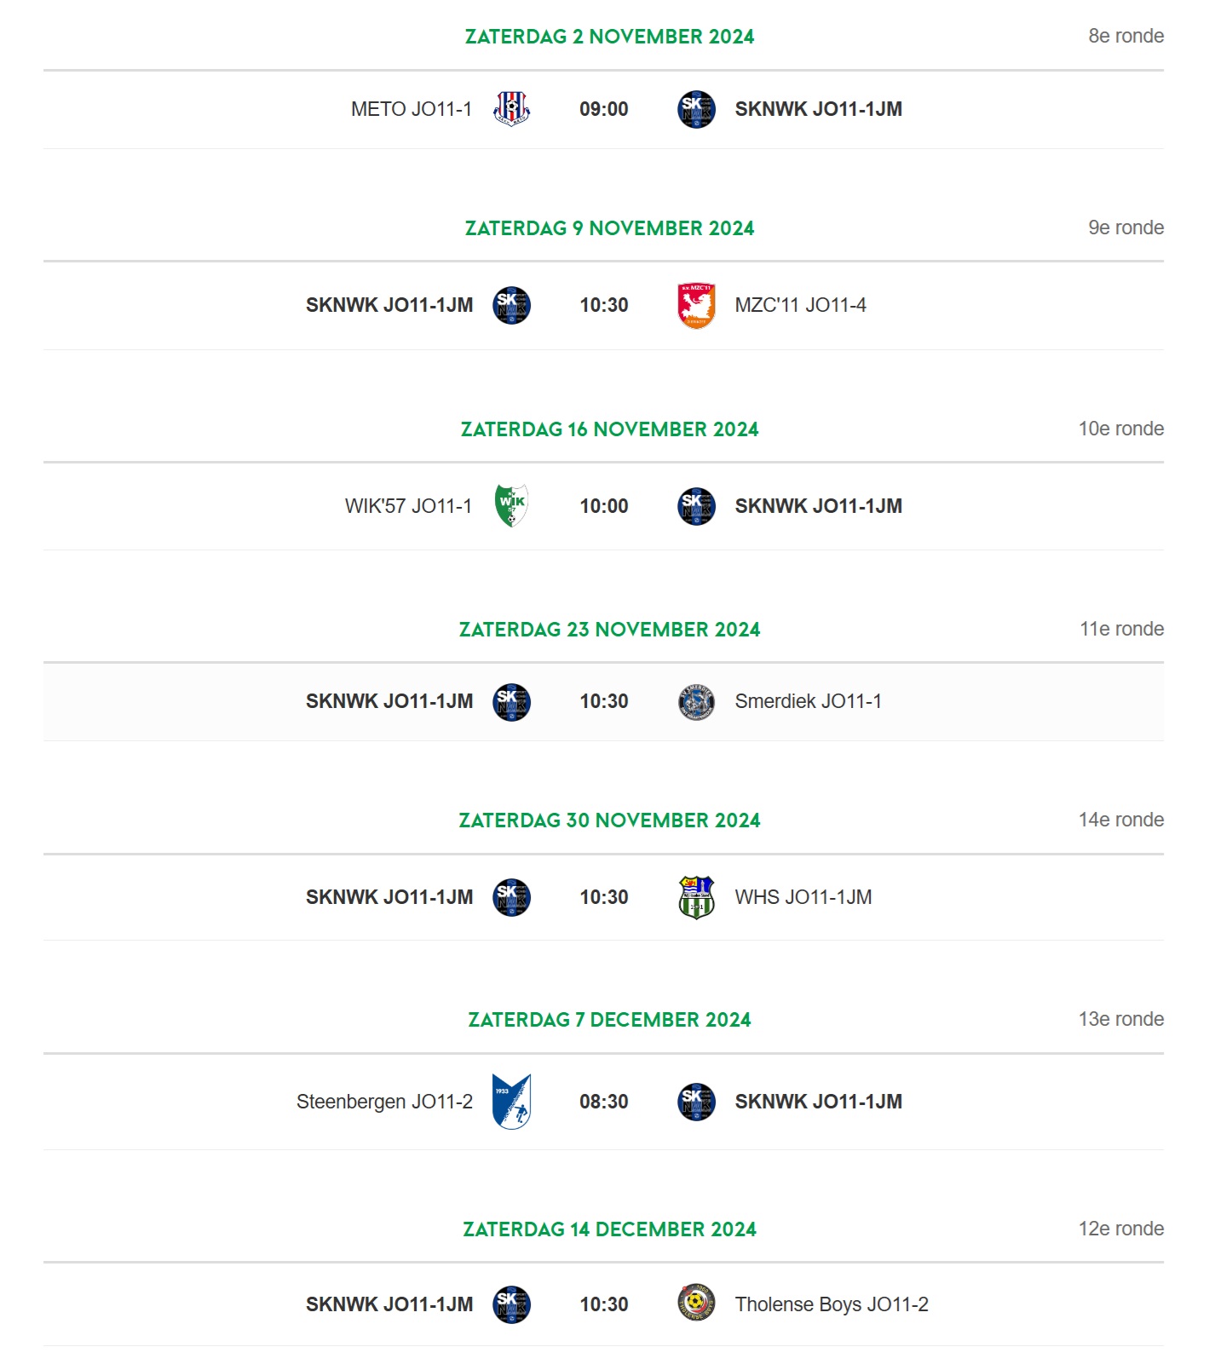Click the Steenbergen blue shield logo
Viewport: 1209px width, 1370px height.
tap(511, 1102)
